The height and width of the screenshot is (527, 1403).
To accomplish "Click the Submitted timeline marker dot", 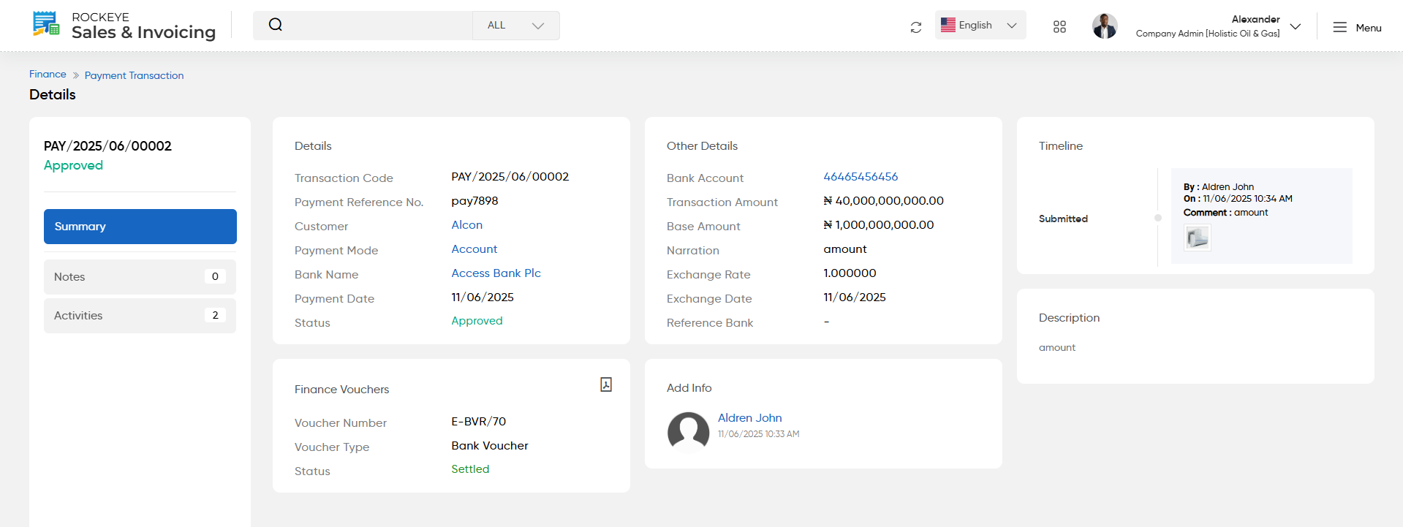I will pyautogui.click(x=1158, y=218).
